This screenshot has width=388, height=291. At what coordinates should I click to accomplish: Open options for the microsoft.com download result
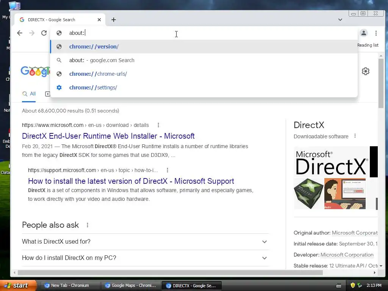pos(158,125)
